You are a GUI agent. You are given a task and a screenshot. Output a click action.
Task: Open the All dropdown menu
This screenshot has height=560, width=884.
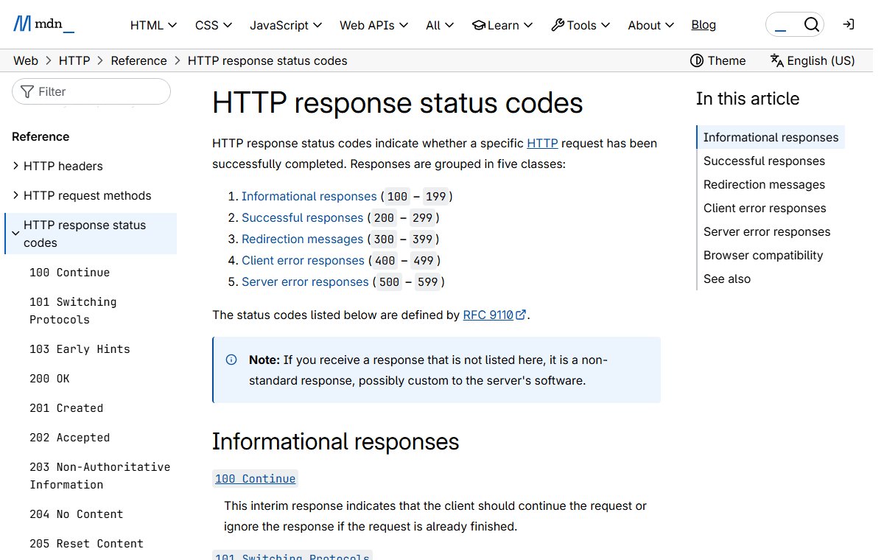click(440, 25)
